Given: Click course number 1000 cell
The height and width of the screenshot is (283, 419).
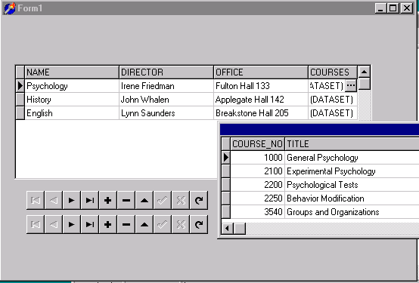Looking at the screenshot, I should (257, 158).
